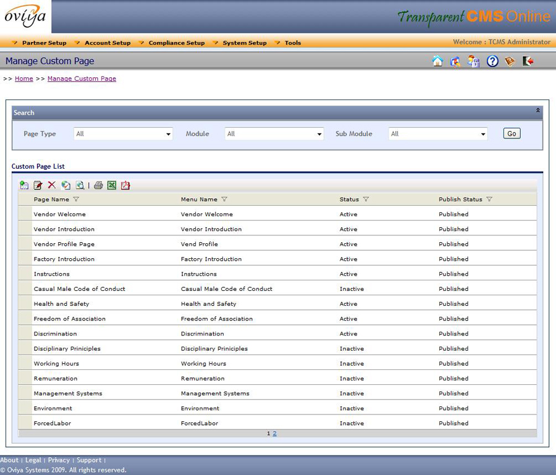The image size is (556, 475).
Task: Open the Legal footer link
Action: tap(33, 460)
